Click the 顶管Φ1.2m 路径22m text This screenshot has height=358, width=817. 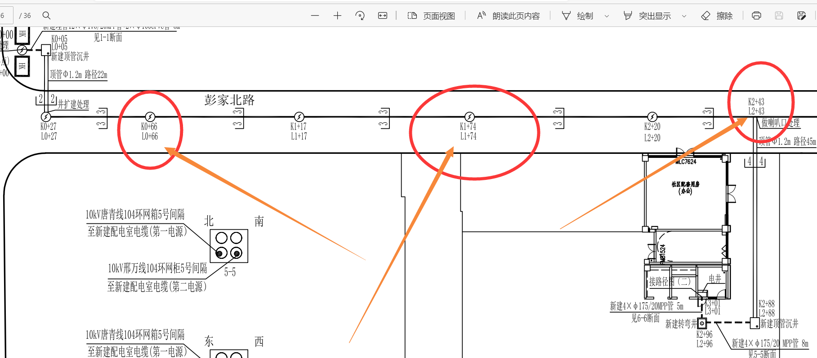tap(79, 74)
